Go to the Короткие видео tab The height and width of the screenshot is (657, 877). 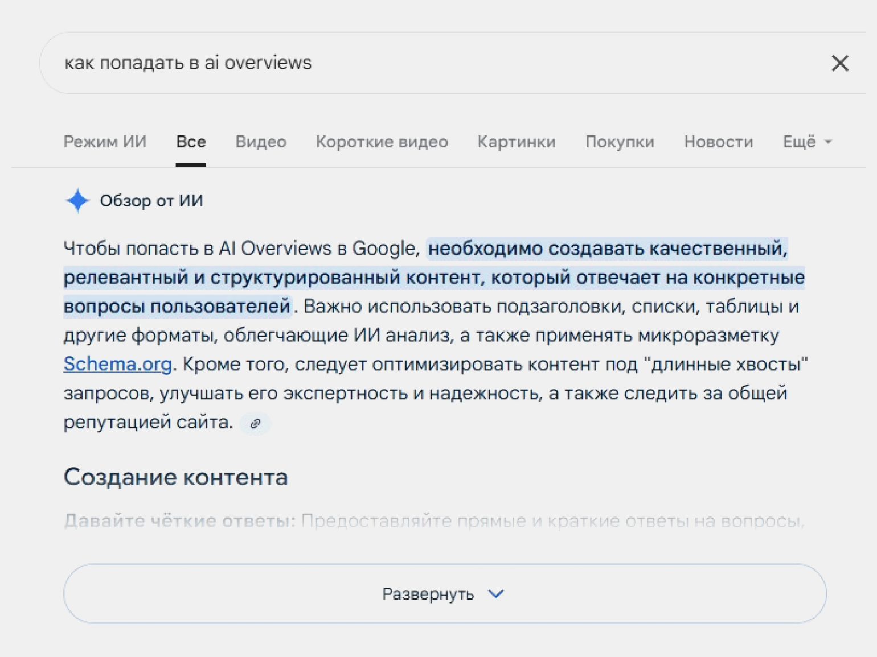tap(382, 142)
